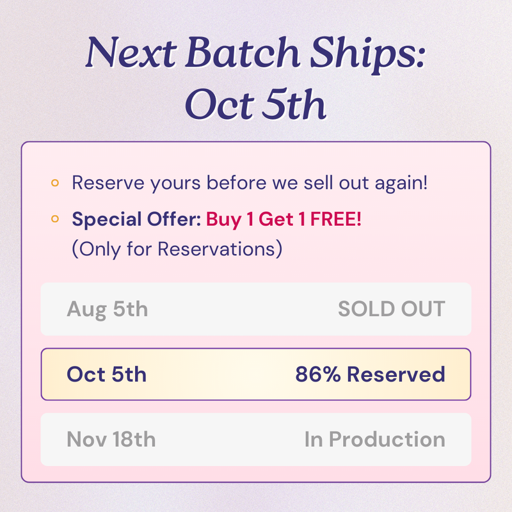This screenshot has height=512, width=512.
Task: Click the Oct 5th date in highlighted row
Action: pyautogui.click(x=106, y=374)
